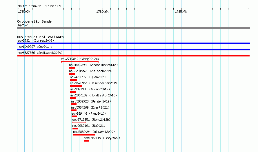
Task: Open nsv3952928 (Wenger2019) variant
Action: (91, 101)
